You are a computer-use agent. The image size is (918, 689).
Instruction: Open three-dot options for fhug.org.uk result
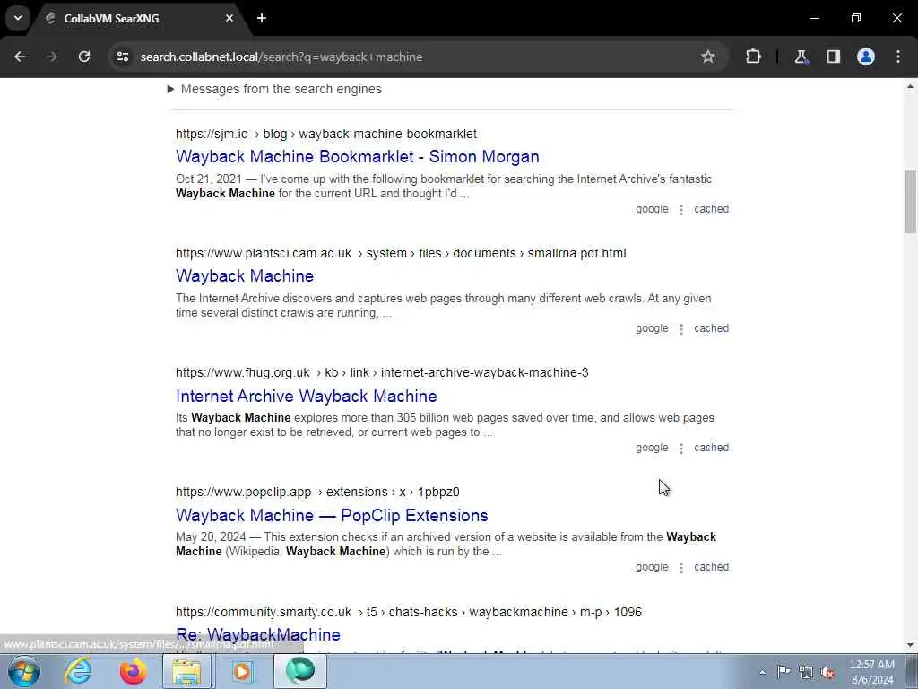click(681, 449)
